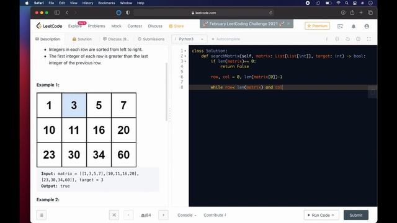397x223 pixels.
Task: Pick a random problem with shuffle icon
Action: (x=114, y=215)
